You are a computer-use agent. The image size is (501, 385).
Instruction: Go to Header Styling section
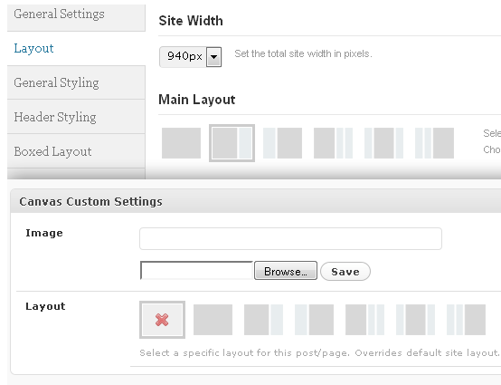76,117
